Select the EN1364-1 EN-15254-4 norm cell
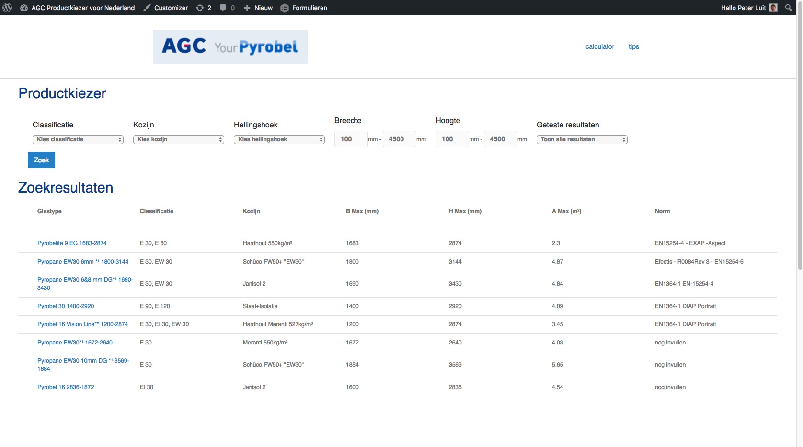 click(x=684, y=284)
